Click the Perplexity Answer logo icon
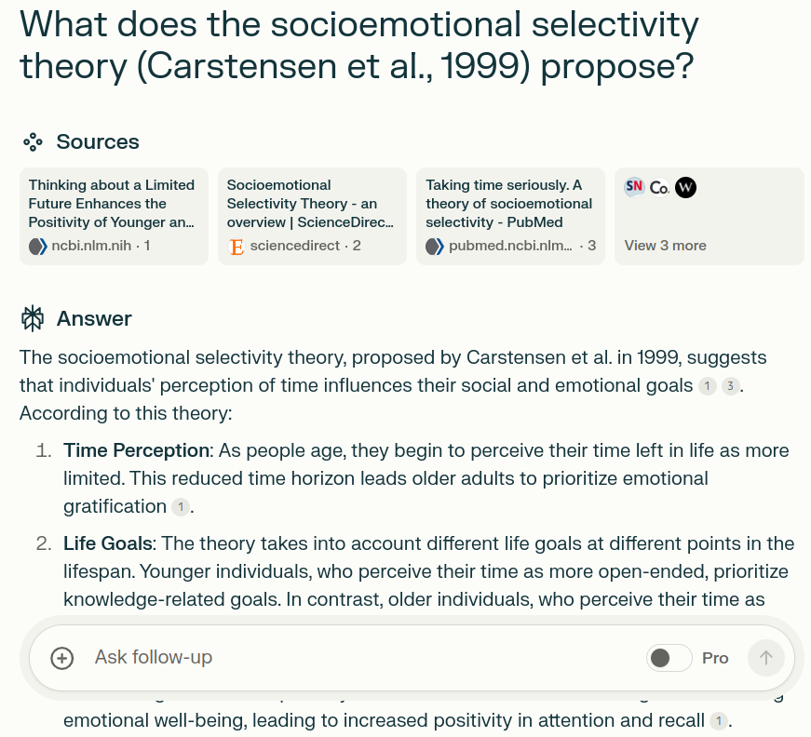The width and height of the screenshot is (811, 737). pos(34,318)
